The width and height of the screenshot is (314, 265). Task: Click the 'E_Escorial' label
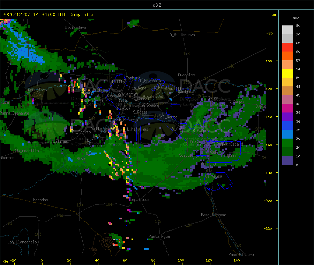coord(129,120)
